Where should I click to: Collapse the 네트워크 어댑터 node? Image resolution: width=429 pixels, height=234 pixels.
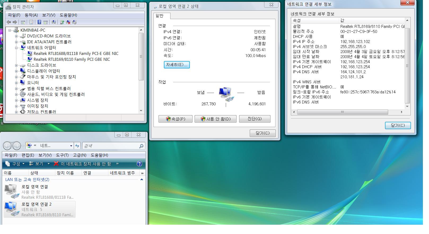tap(16, 48)
